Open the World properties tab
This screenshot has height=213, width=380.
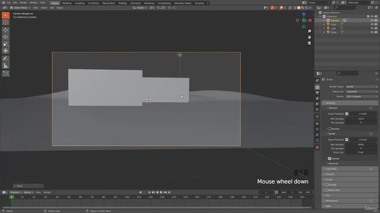[x=317, y=109]
